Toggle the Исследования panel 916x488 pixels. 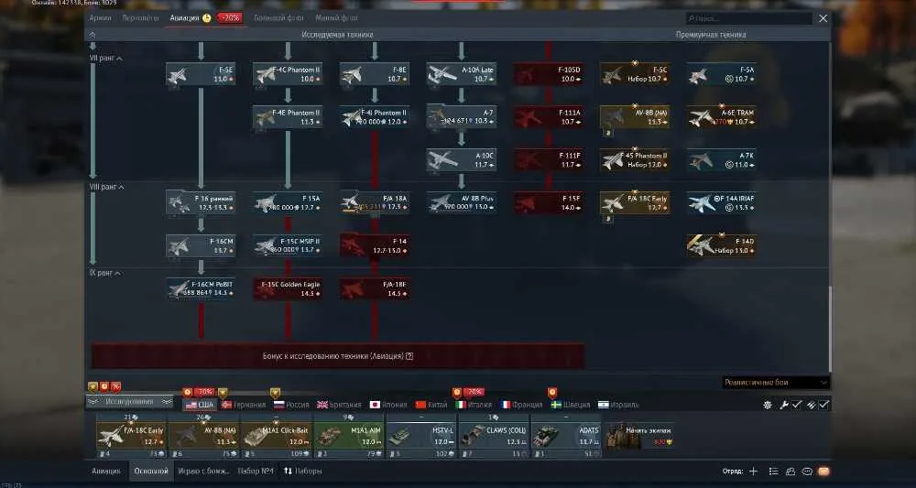[x=130, y=402]
